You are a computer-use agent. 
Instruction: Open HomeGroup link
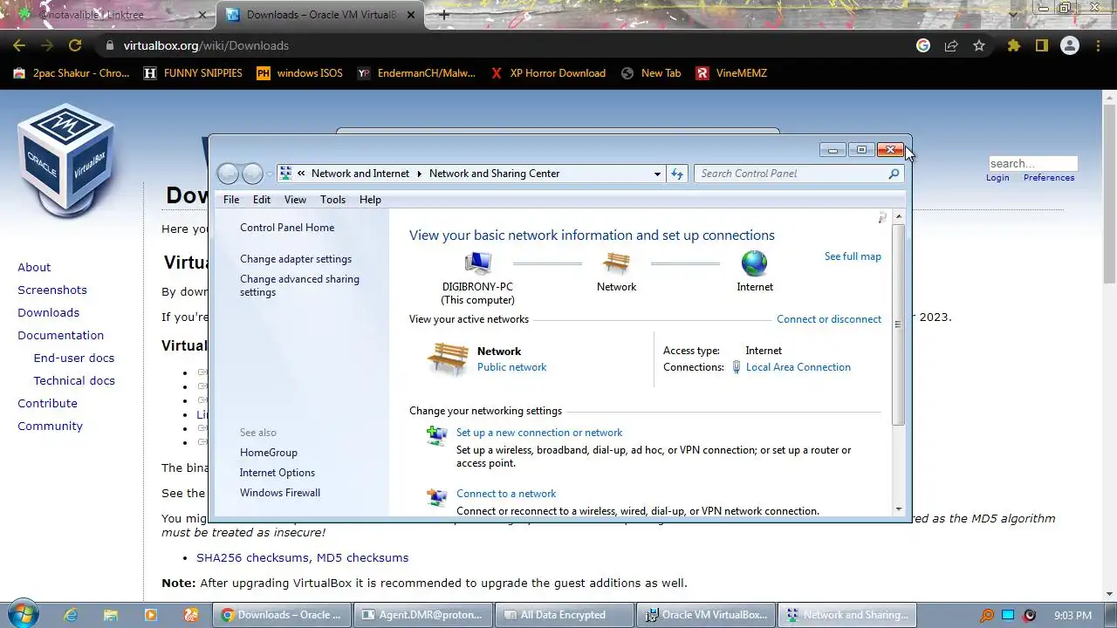(x=269, y=453)
